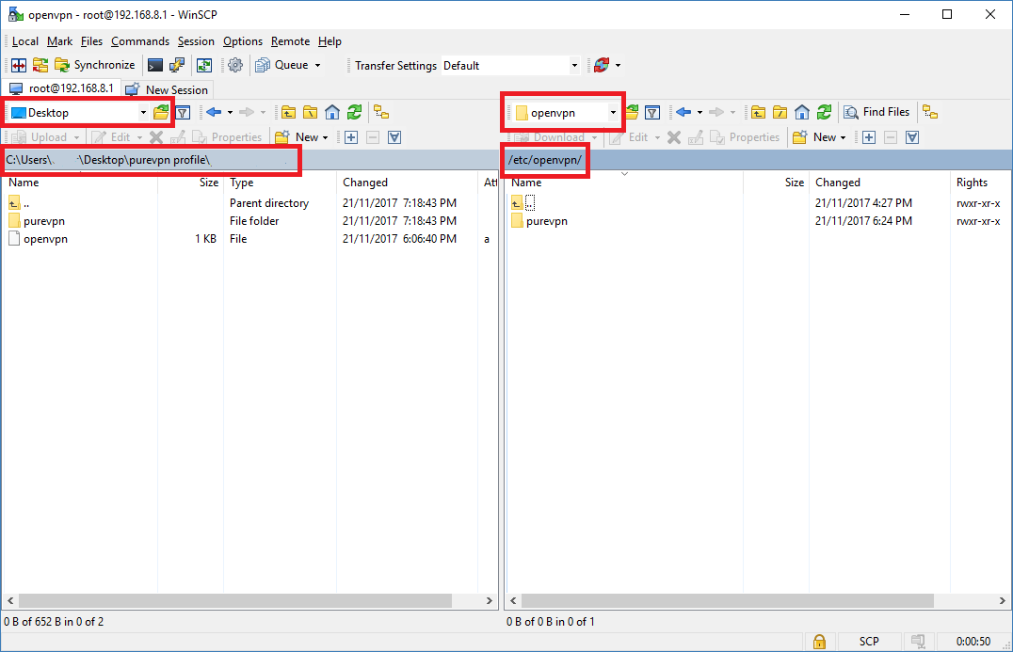Screen dimensions: 1013x652
Task: Click the reconnect session globe icon
Action: [602, 65]
